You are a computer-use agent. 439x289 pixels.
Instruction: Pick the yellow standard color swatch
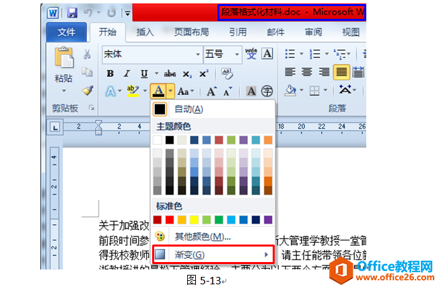click(194, 220)
